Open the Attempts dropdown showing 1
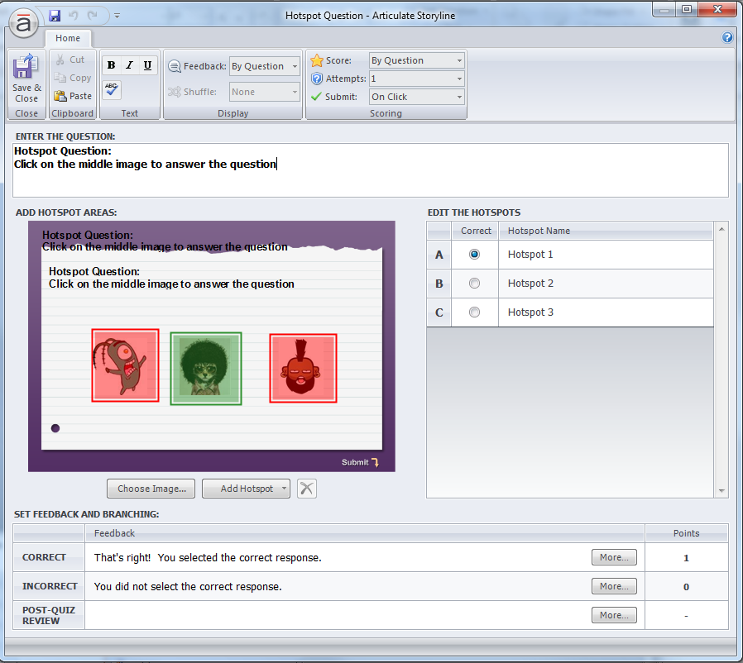The height and width of the screenshot is (663, 743). 416,79
